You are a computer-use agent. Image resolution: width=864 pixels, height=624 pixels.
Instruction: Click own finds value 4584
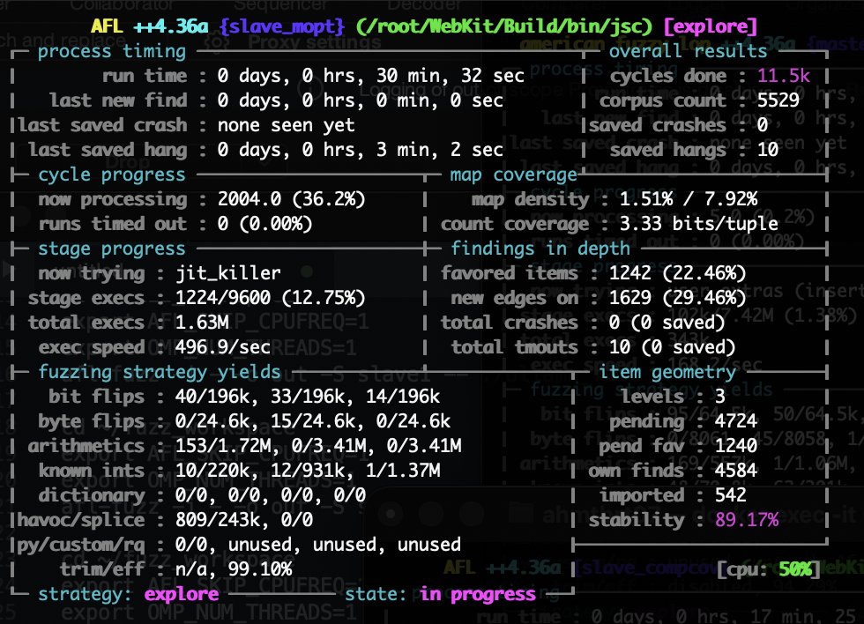pos(735,471)
